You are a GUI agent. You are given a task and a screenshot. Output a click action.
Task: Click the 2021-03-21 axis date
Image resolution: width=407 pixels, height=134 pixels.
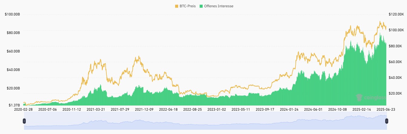[95, 109]
